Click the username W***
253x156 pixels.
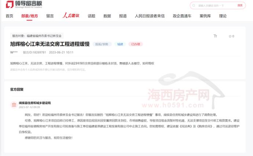pyautogui.click(x=14, y=52)
